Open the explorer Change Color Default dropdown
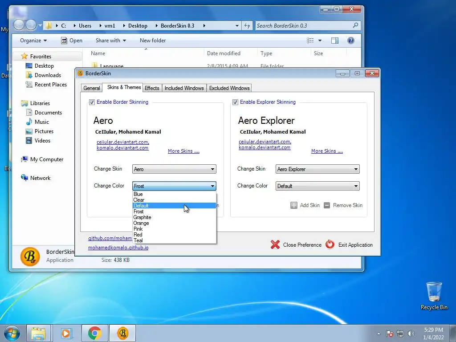456x342 pixels. pyautogui.click(x=318, y=186)
